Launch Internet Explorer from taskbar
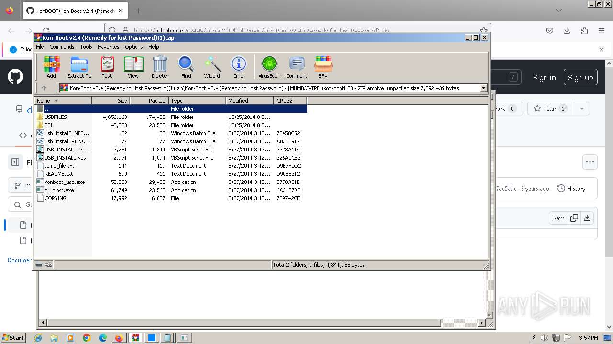This screenshot has width=613, height=344. click(x=38, y=338)
